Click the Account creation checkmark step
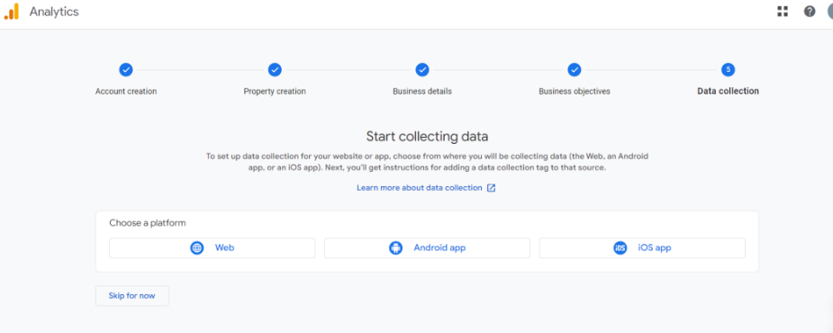833x333 pixels. tap(126, 69)
